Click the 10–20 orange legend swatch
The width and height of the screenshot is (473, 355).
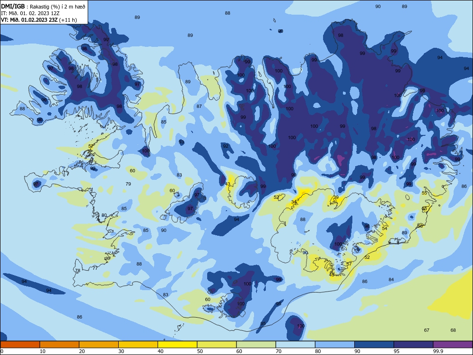[x=60, y=345]
